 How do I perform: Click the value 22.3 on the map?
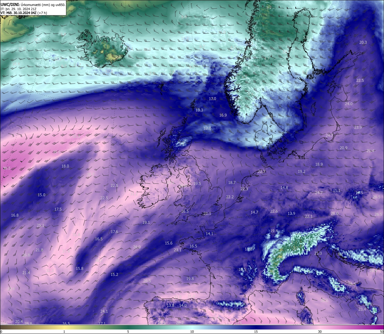coord(244,189)
